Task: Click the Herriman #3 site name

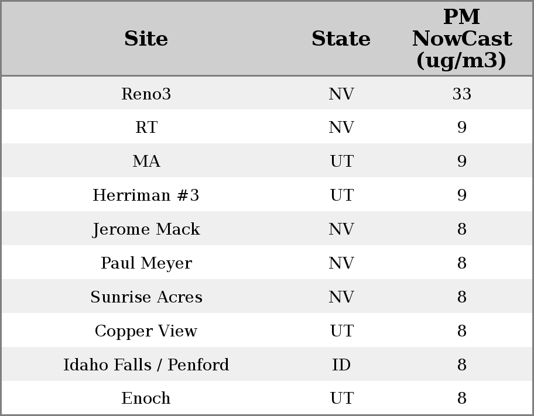Action: [146, 195]
